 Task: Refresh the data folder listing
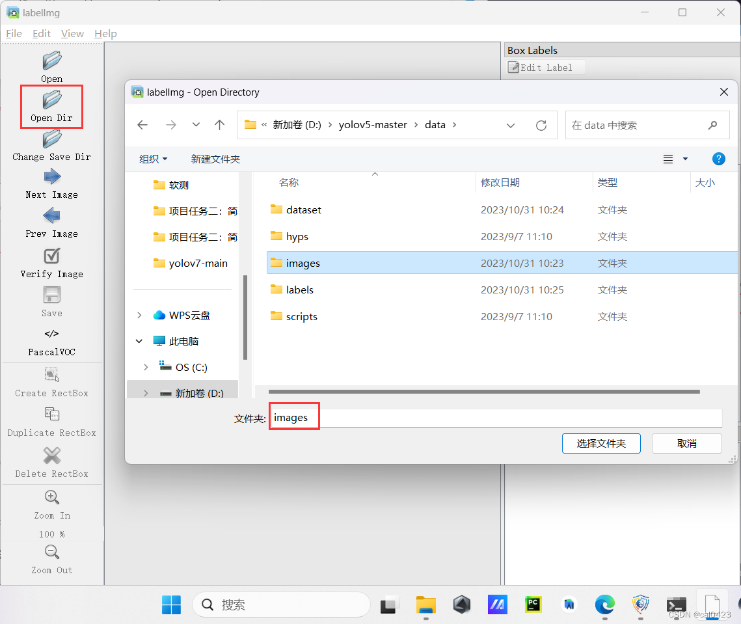click(541, 126)
